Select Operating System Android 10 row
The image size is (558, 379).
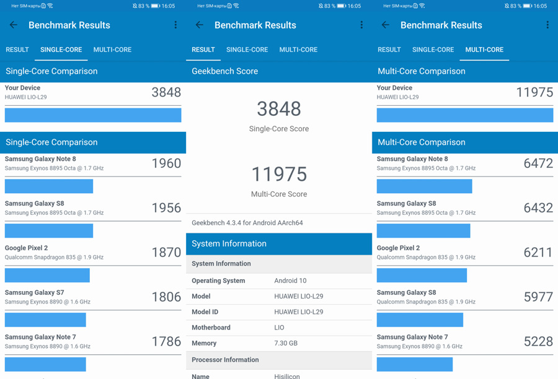click(x=279, y=281)
